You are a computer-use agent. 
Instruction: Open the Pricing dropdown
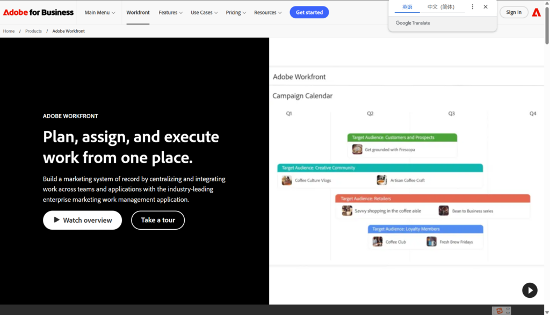pyautogui.click(x=236, y=12)
